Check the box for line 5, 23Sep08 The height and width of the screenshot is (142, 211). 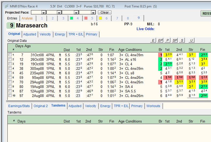[10, 73]
